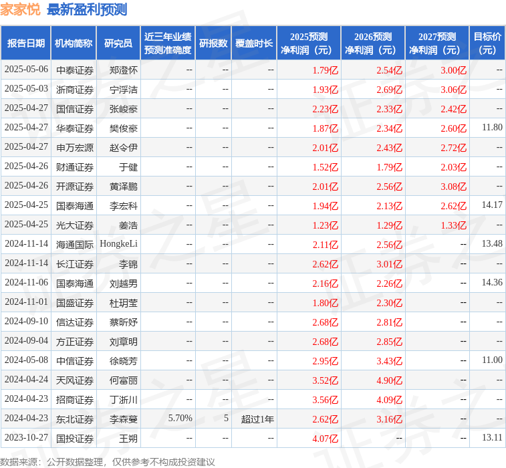Click the 数据来源 footer note

[x=107, y=462]
